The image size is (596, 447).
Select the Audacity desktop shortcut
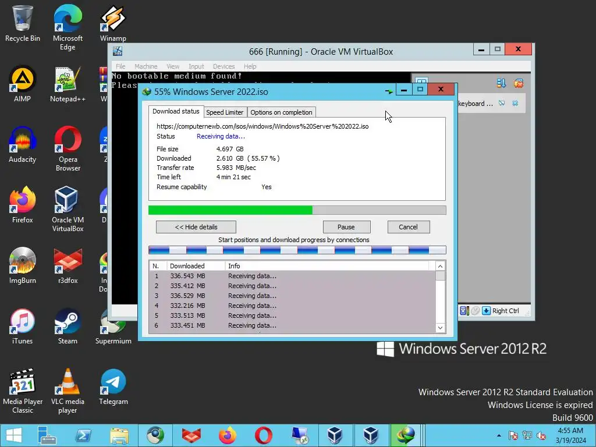point(23,145)
